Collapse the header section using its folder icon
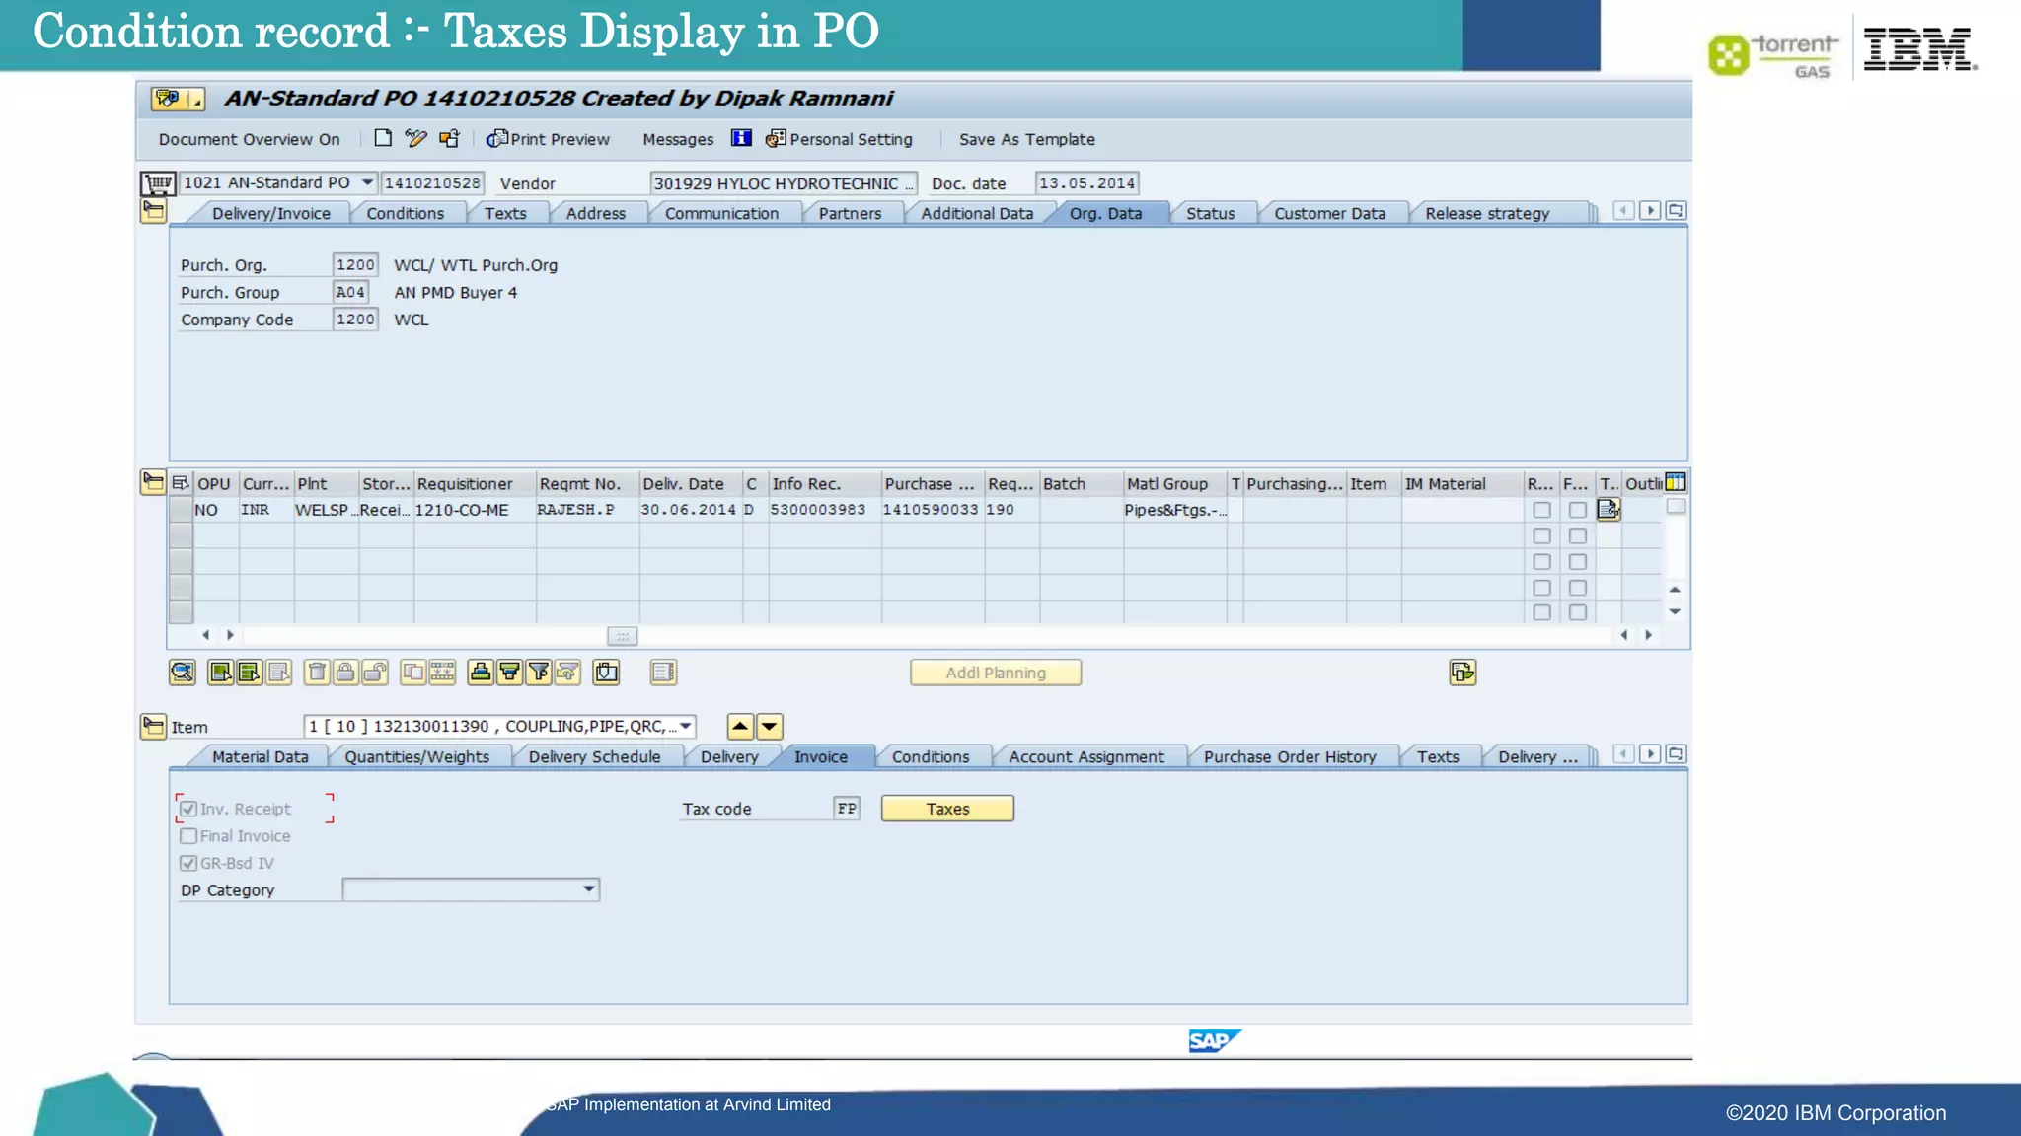The height and width of the screenshot is (1136, 2021). [x=153, y=211]
